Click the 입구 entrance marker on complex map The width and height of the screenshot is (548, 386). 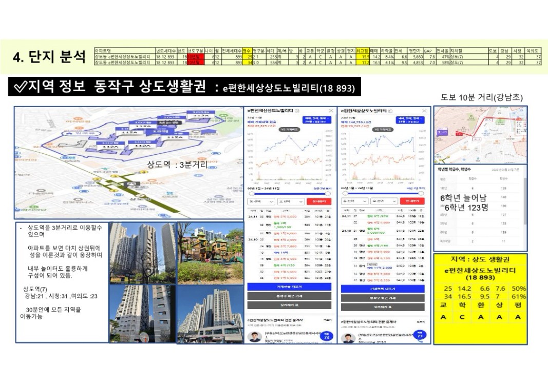pos(82,133)
